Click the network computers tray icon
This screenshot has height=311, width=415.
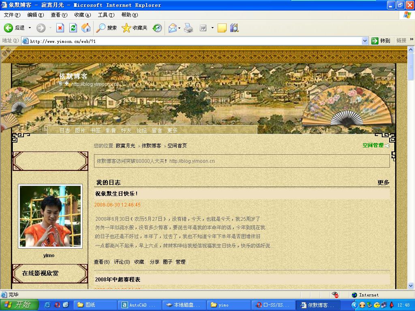click(384, 305)
